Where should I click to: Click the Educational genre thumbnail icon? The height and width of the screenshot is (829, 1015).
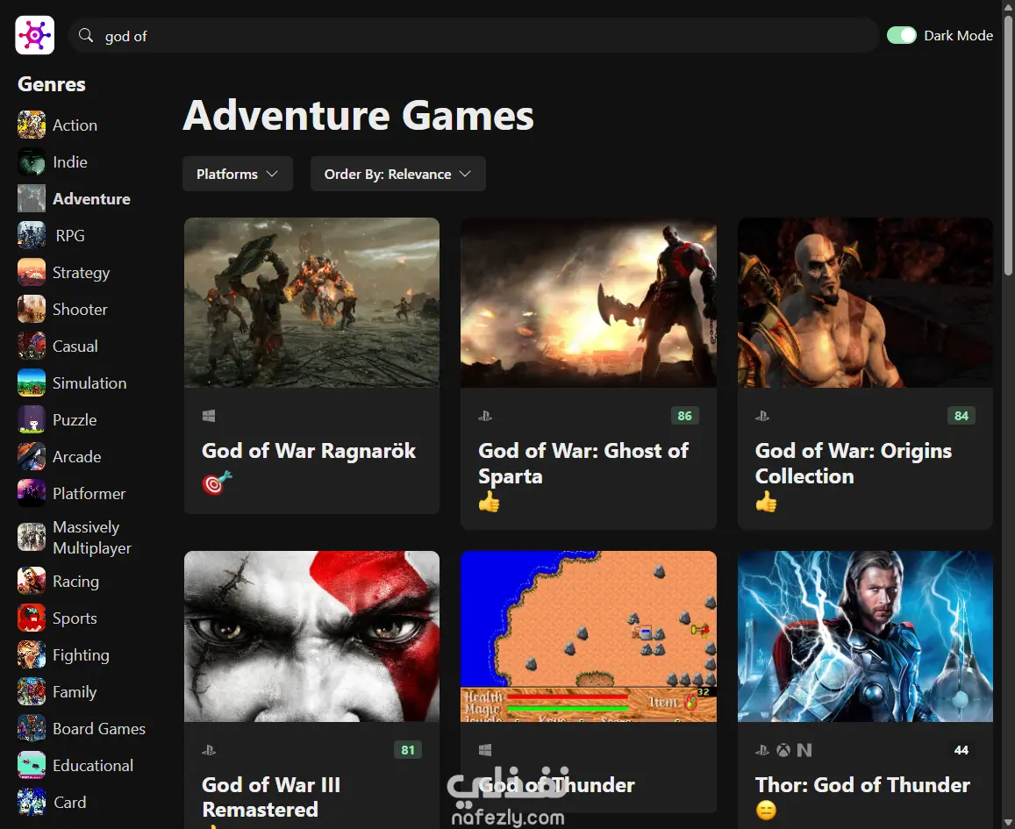click(31, 766)
